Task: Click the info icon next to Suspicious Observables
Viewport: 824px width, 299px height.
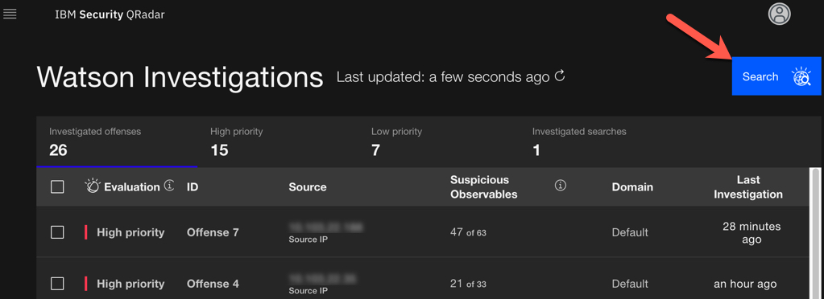Action: coord(560,185)
